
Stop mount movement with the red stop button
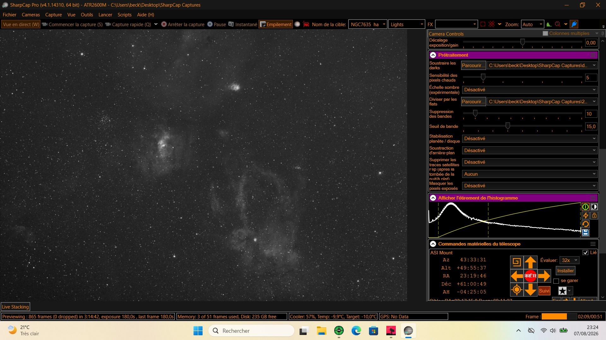(531, 276)
